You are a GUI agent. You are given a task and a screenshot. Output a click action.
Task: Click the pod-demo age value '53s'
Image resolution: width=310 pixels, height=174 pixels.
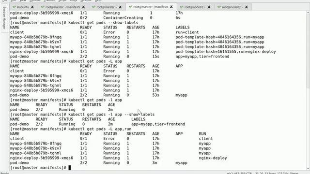156,95
